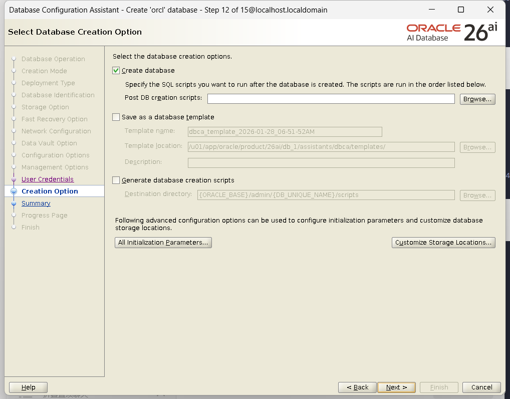Click the Deployment Type step label
This screenshot has width=510, height=399.
coord(48,83)
